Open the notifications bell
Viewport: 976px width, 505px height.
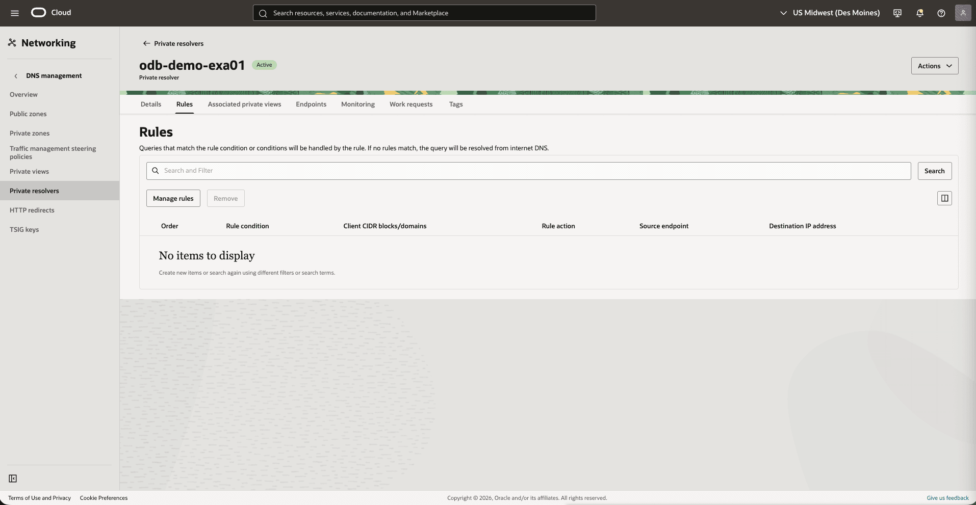point(919,13)
